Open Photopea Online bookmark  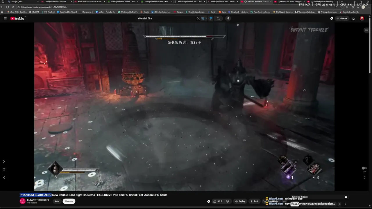pos(128,12)
